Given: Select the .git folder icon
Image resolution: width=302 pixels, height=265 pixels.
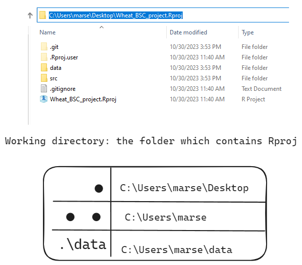Looking at the screenshot, I should tap(44, 47).
